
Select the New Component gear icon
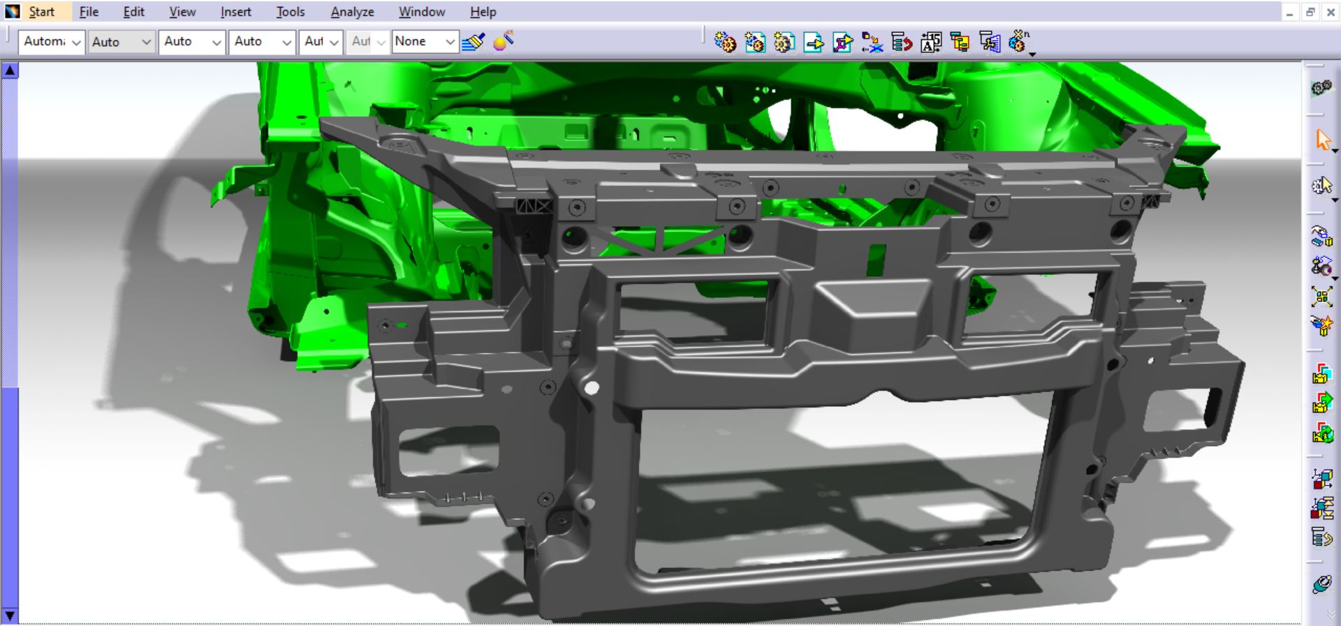pyautogui.click(x=725, y=43)
